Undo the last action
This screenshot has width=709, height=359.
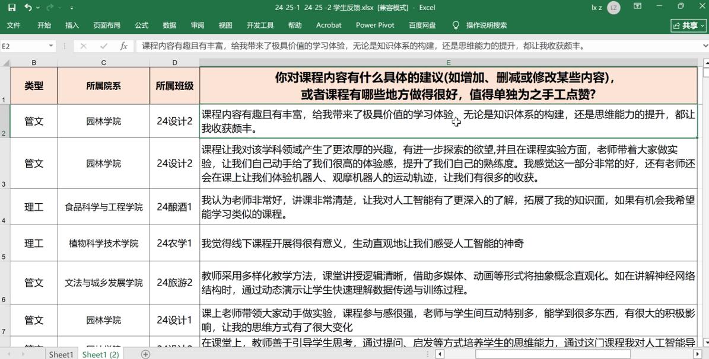pos(28,8)
